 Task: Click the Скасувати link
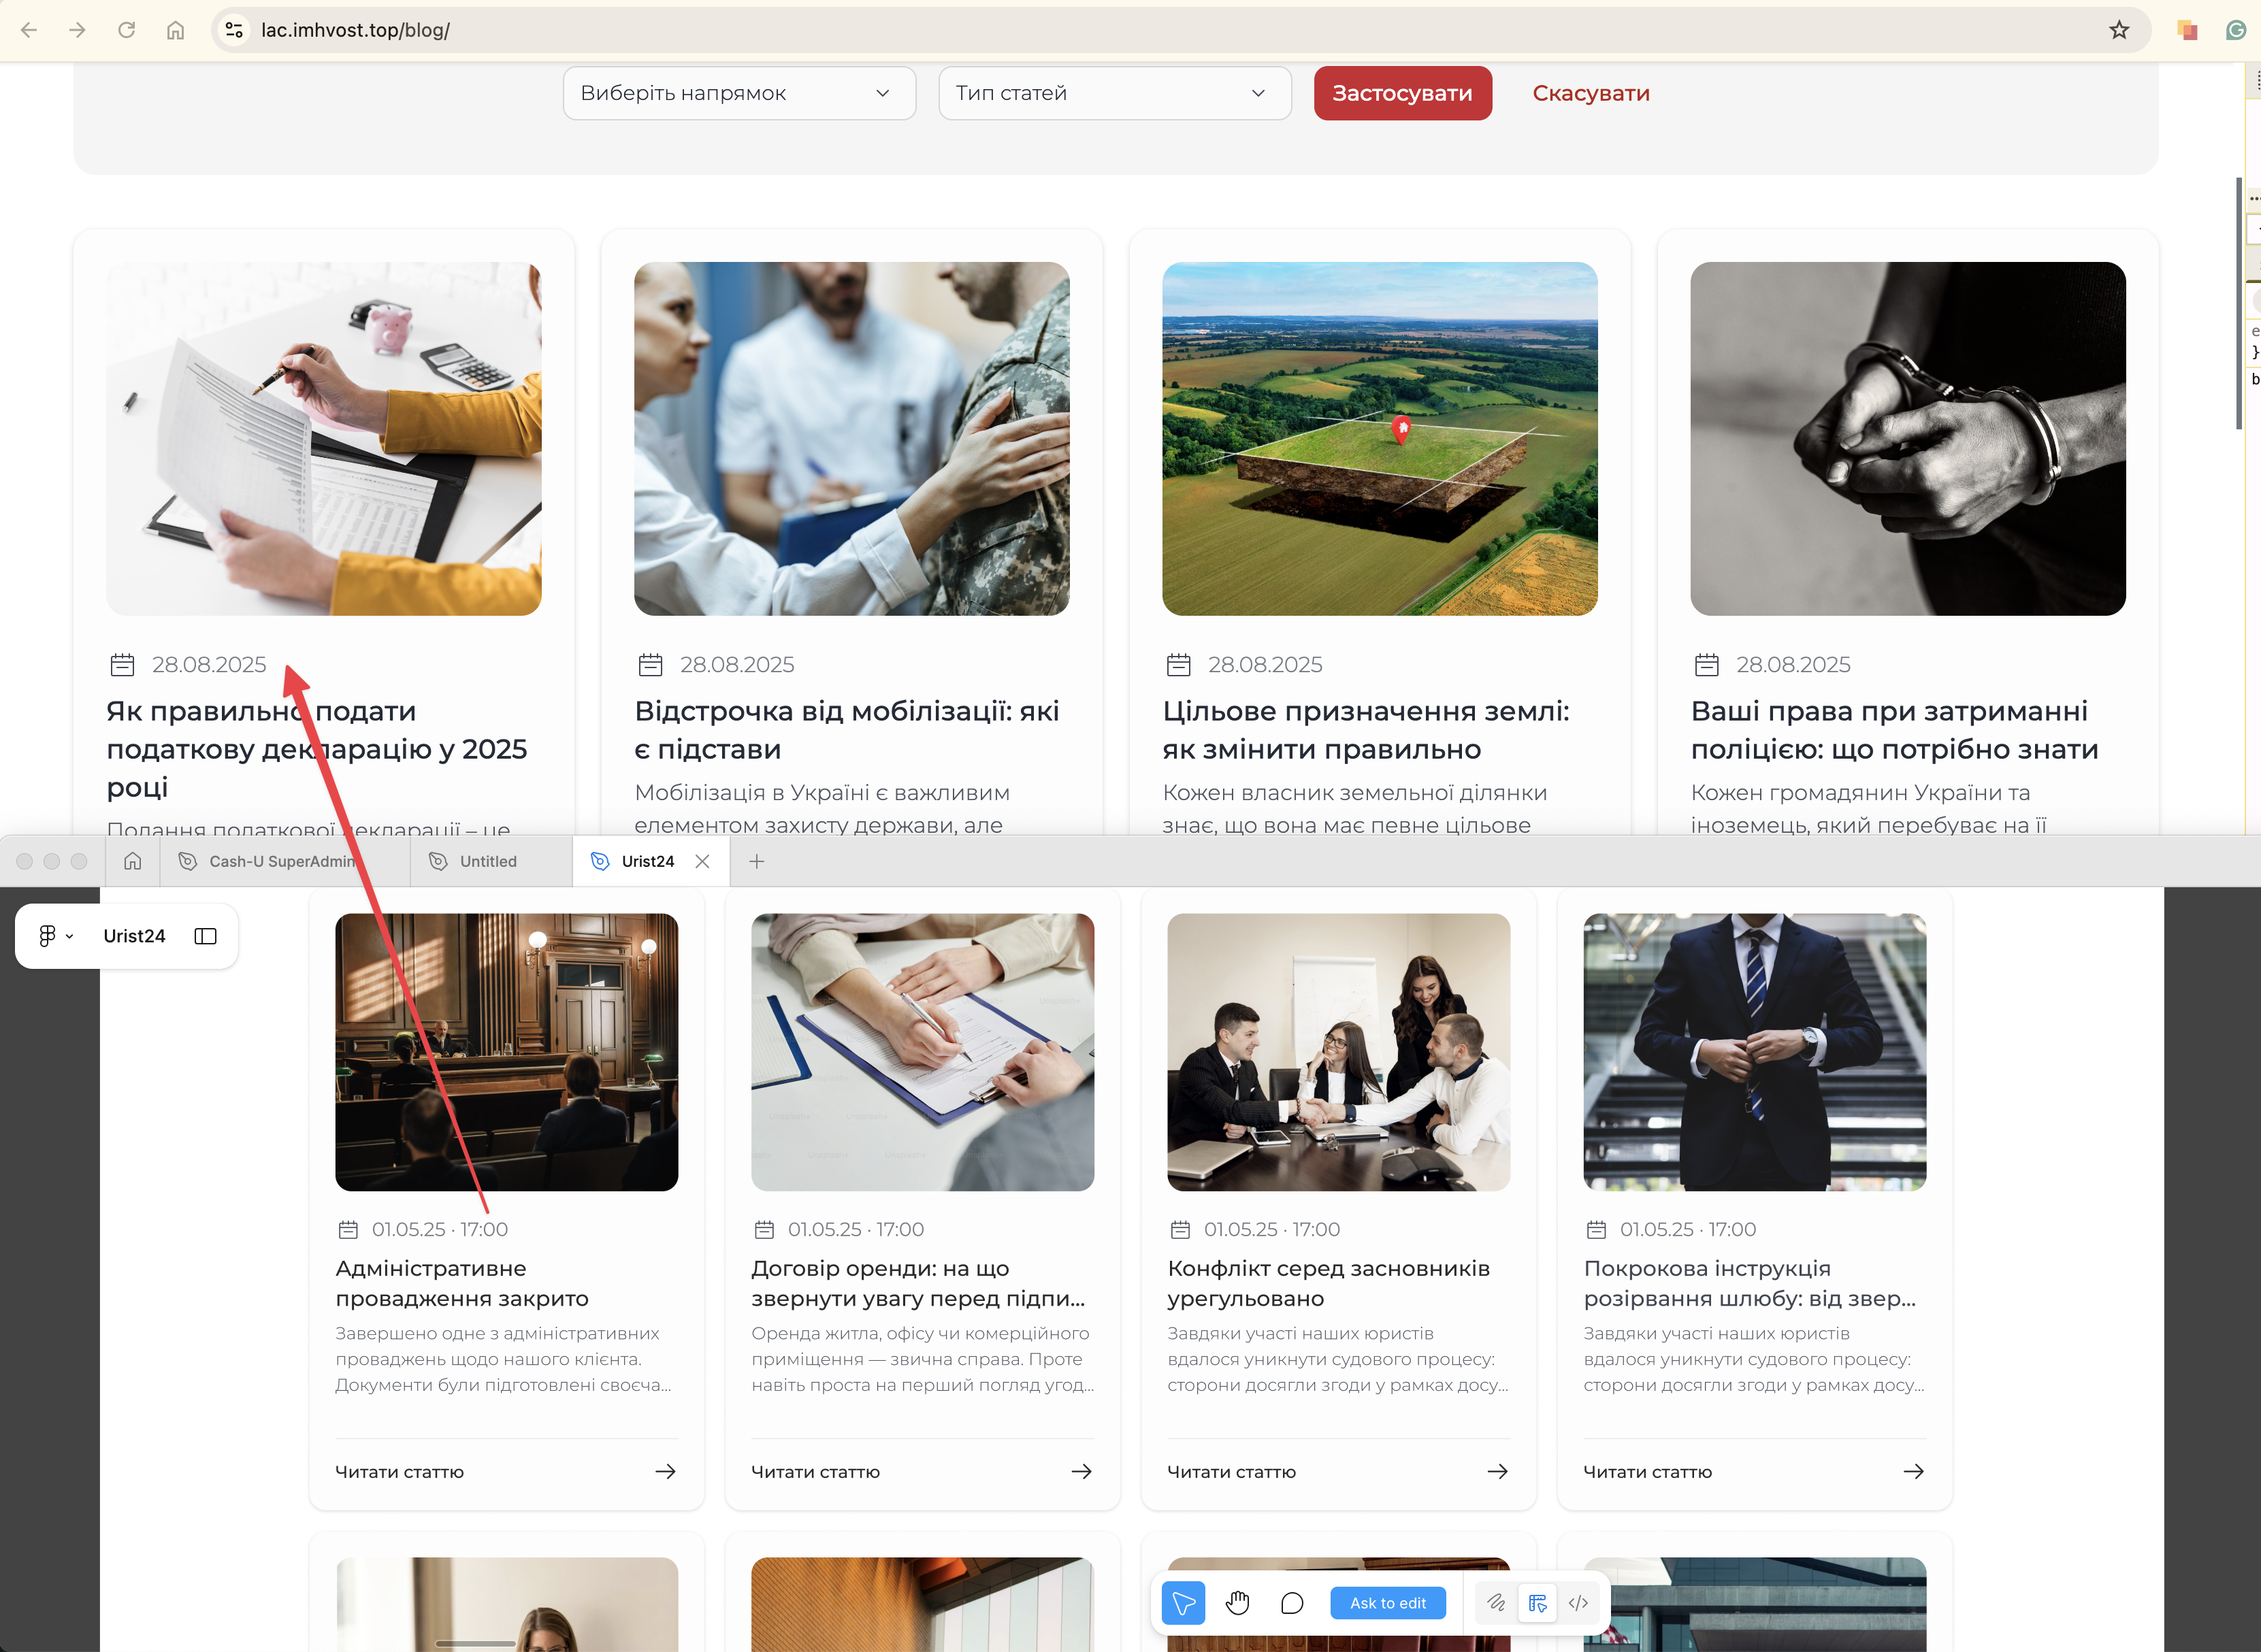point(1591,93)
